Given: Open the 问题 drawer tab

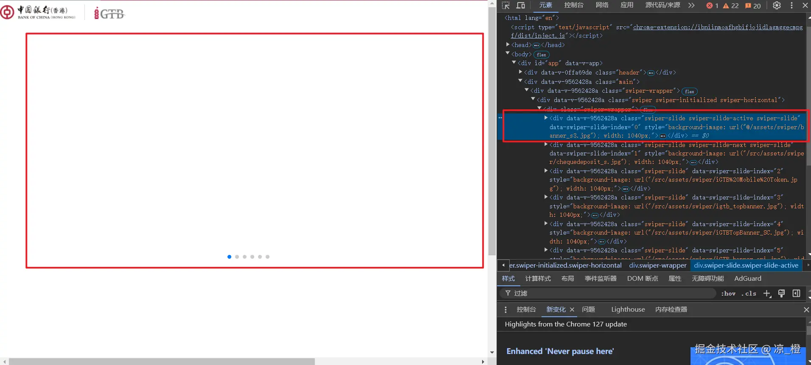Looking at the screenshot, I should click(588, 310).
